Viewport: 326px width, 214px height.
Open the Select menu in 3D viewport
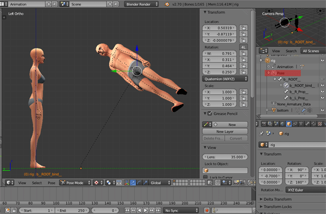point(37,183)
